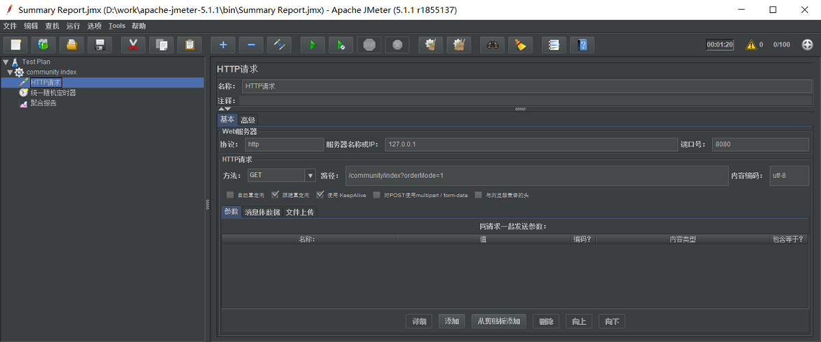Click the New test plan icon
821x342 pixels.
tap(16, 44)
